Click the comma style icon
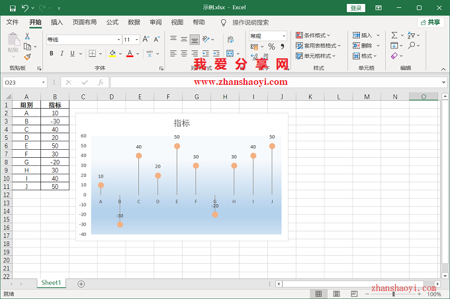Image resolution: width=450 pixels, height=299 pixels. [283, 46]
